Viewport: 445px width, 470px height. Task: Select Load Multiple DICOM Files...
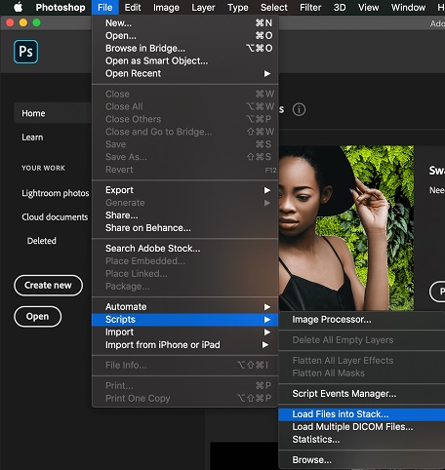pyautogui.click(x=362, y=427)
